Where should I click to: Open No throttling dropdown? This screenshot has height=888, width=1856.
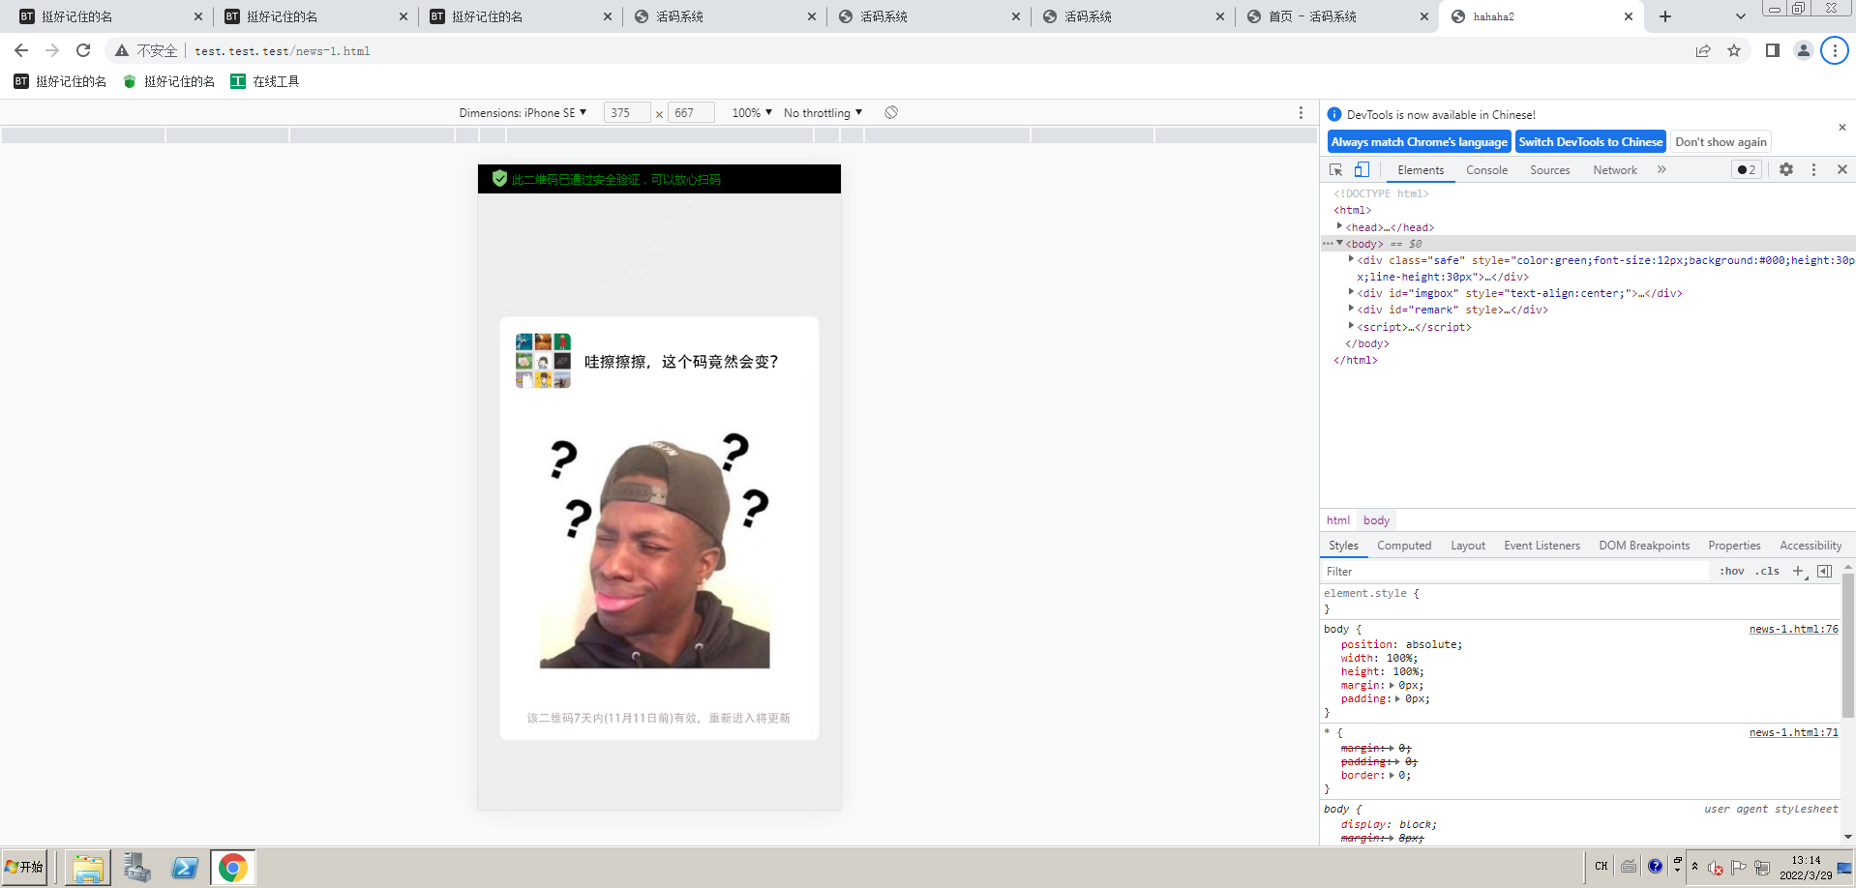pos(823,112)
